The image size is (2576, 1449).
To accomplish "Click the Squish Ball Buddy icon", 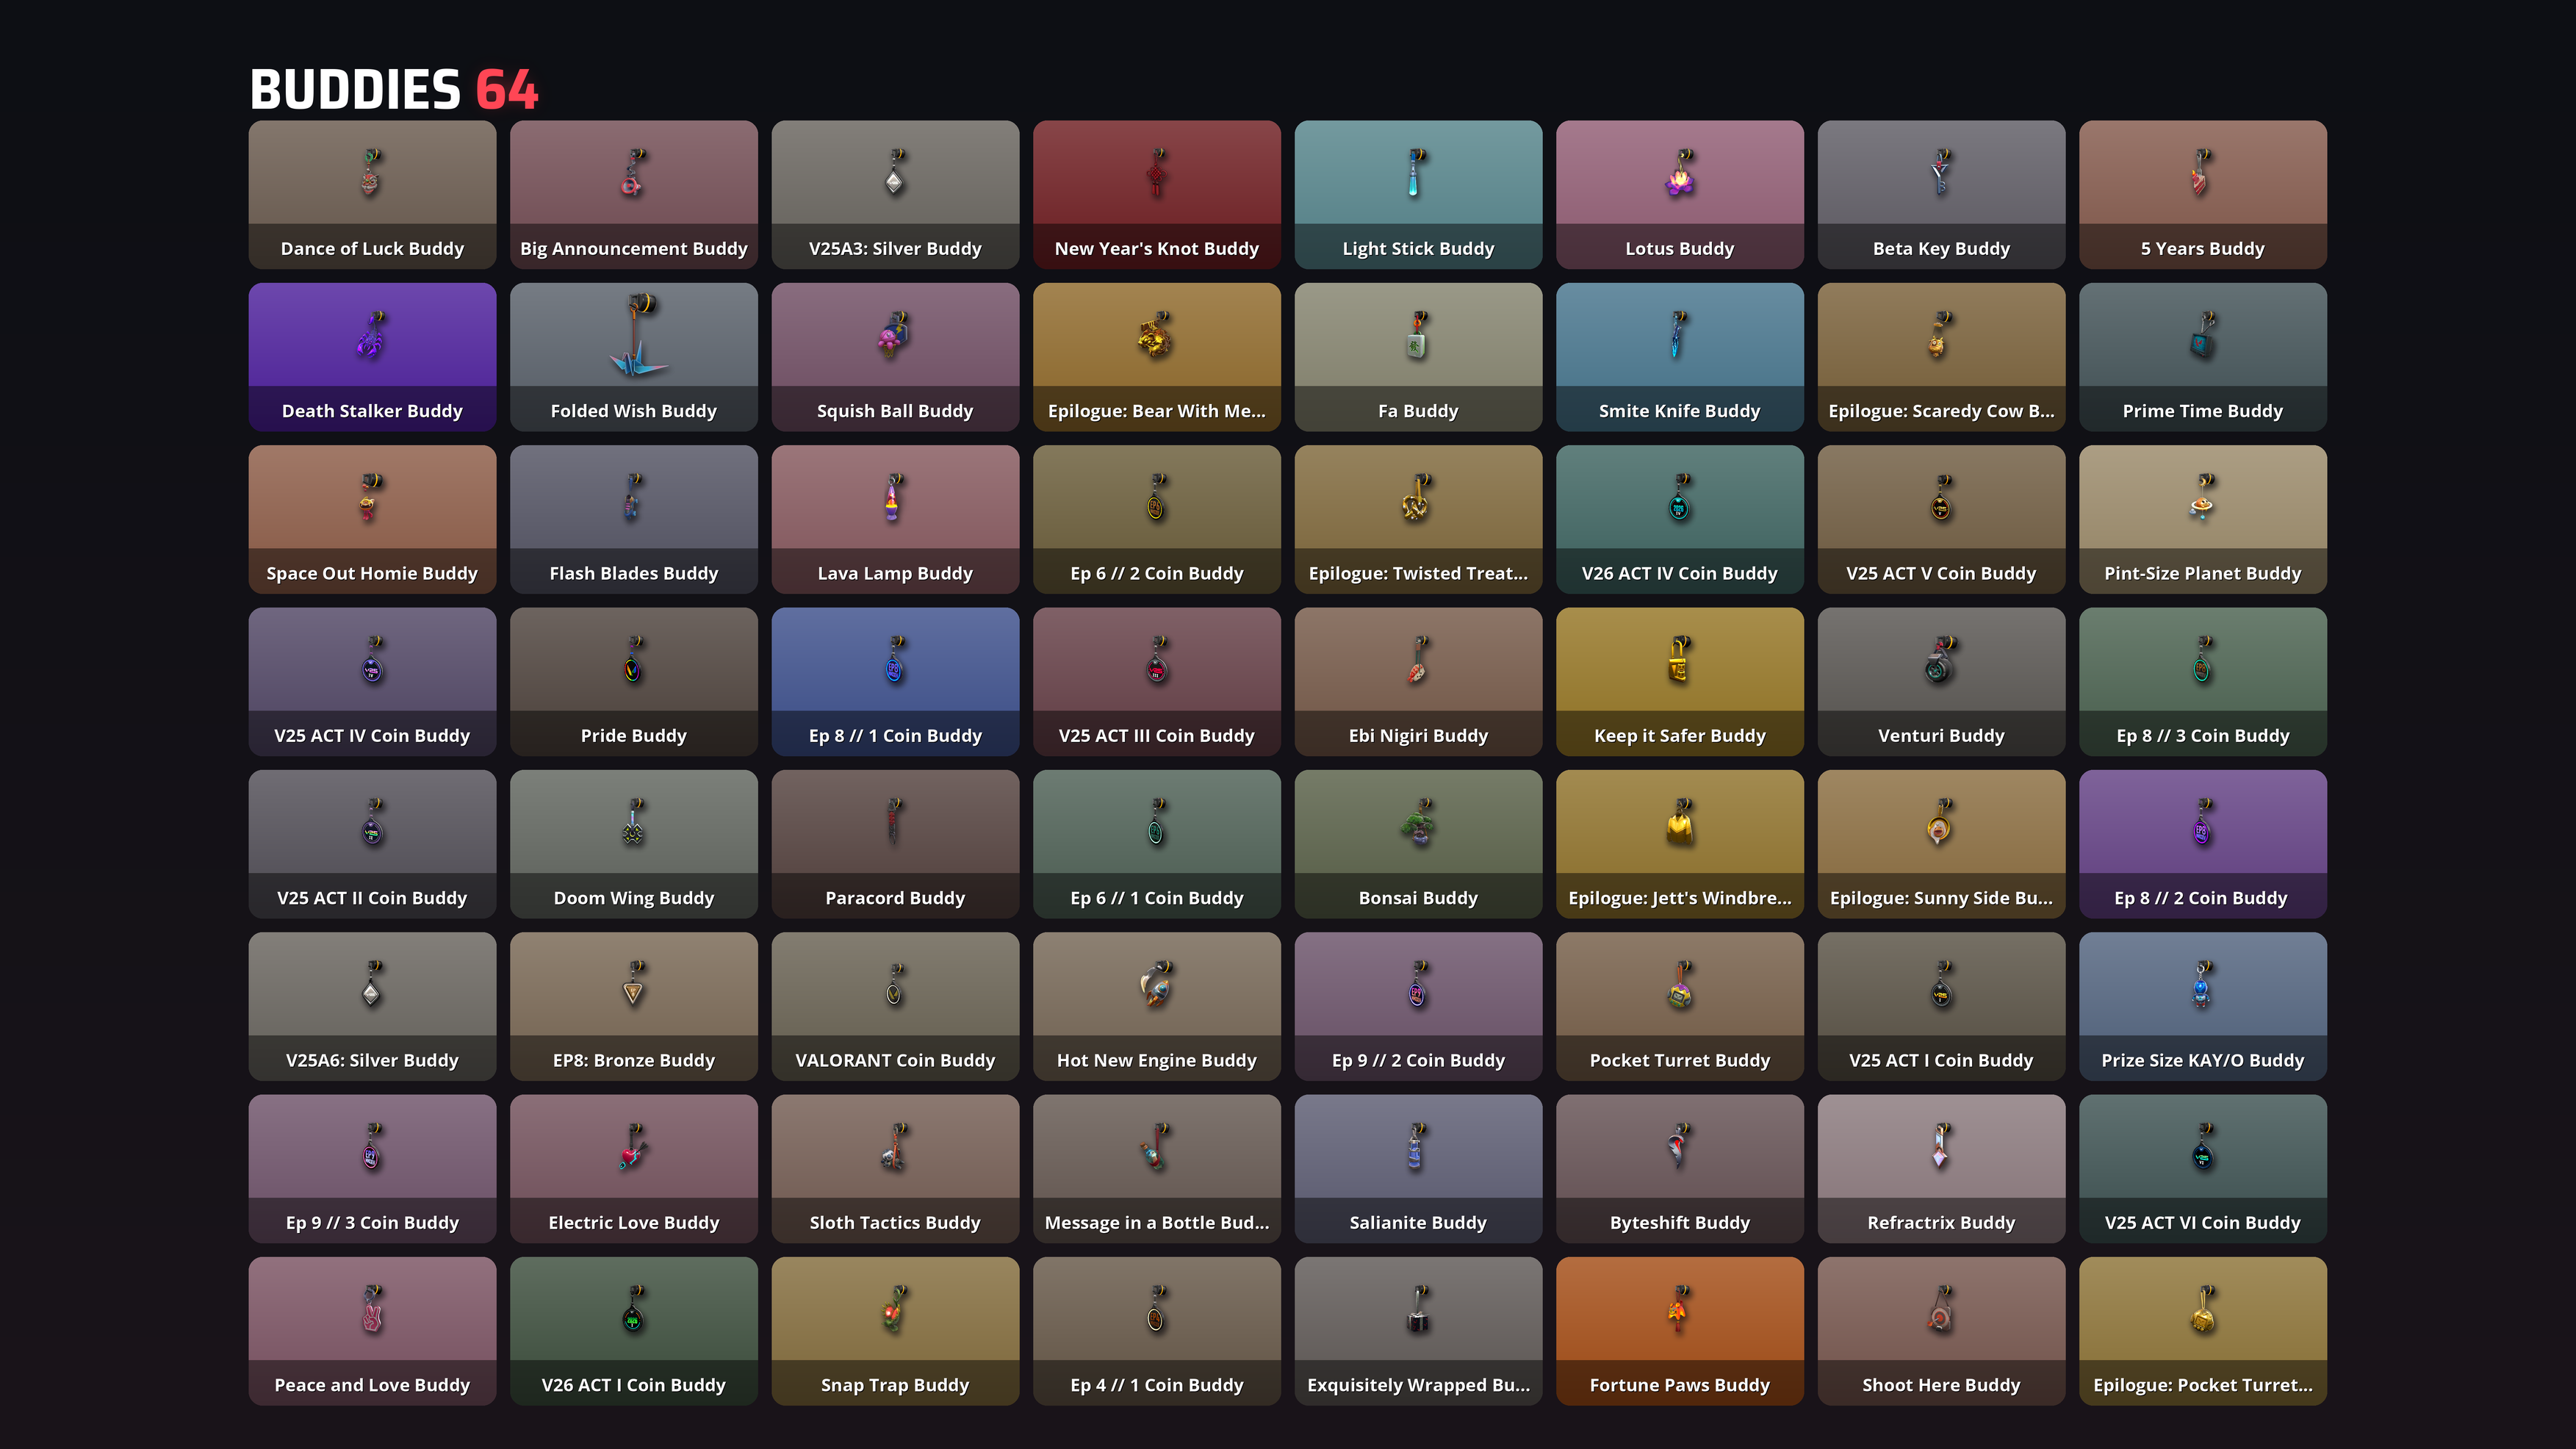I will click(x=894, y=335).
